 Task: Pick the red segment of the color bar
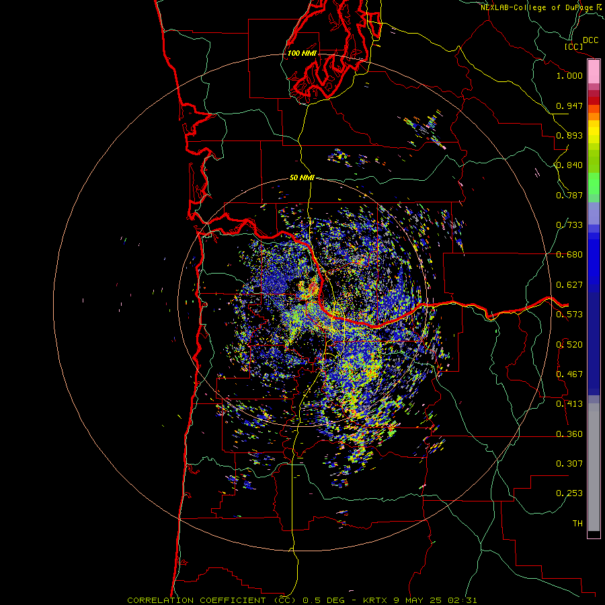[594, 101]
